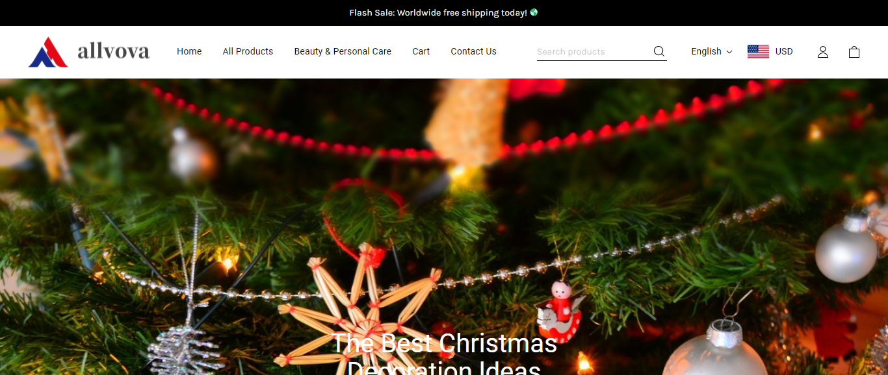Click the magnifier search icon

[659, 51]
